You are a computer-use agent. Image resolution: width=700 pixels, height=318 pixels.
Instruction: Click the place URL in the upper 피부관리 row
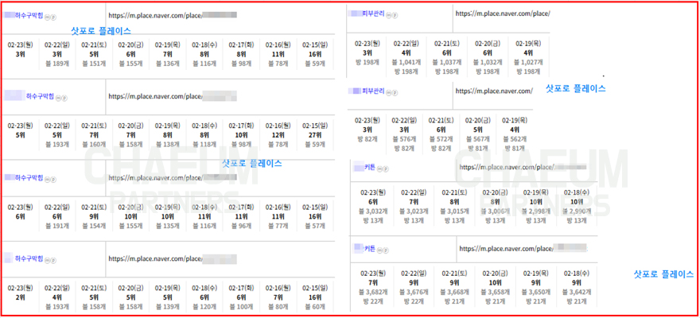pyautogui.click(x=502, y=14)
